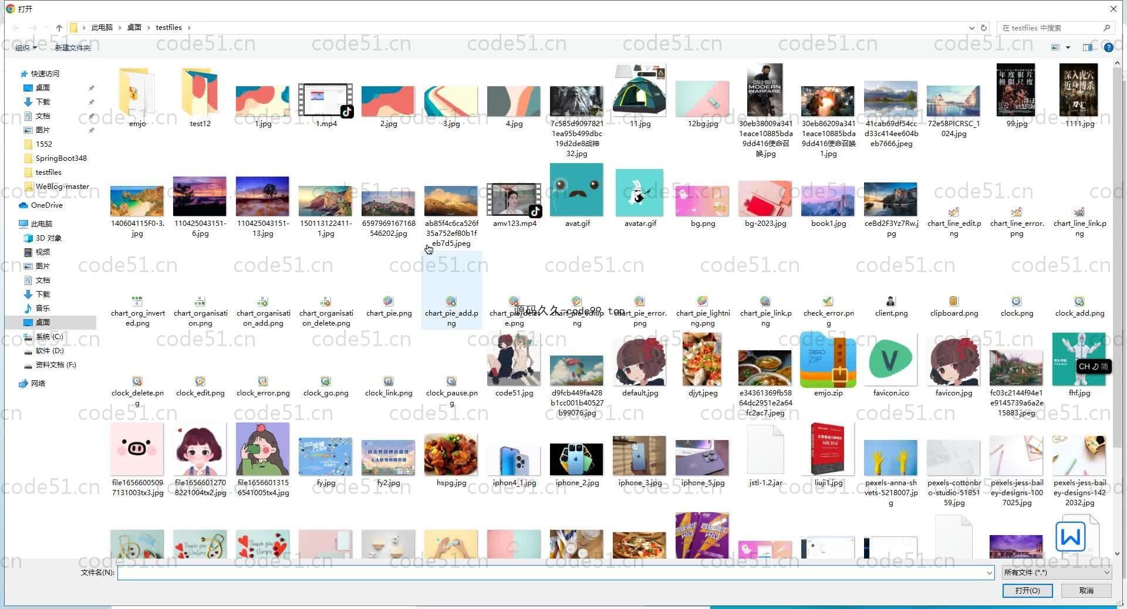Select the avatar.gif thumbnail
Viewport: 1127px width, 609px height.
640,192
